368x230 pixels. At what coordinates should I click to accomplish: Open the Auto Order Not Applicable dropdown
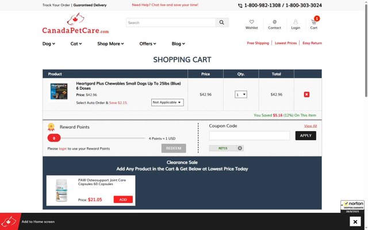(x=167, y=102)
